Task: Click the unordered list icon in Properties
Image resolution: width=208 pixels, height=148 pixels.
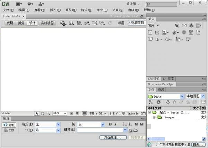Action: pyautogui.click(x=125, y=124)
